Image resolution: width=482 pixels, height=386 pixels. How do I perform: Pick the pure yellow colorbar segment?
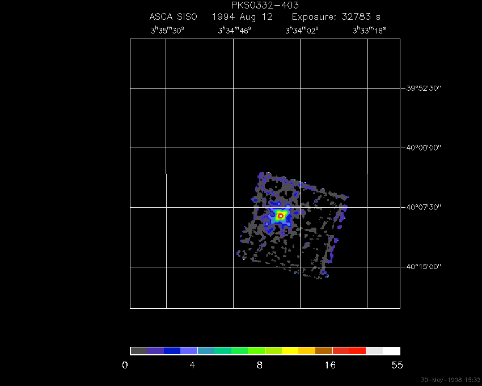[290, 351]
